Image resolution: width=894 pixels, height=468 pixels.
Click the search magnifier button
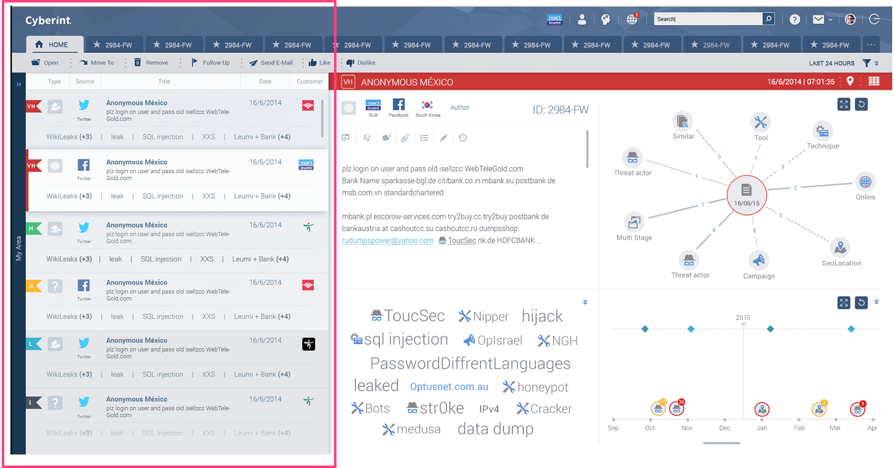(768, 19)
